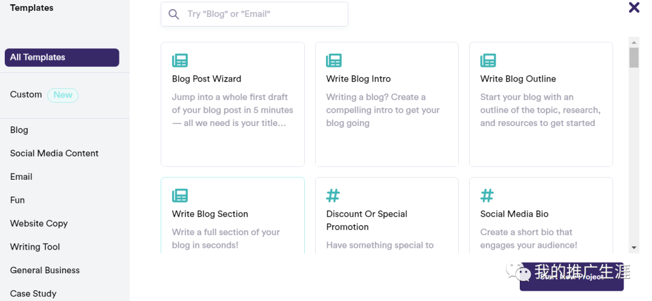Image resolution: width=652 pixels, height=301 pixels.
Task: Click the Write Blog Intro newspaper icon
Action: point(333,60)
